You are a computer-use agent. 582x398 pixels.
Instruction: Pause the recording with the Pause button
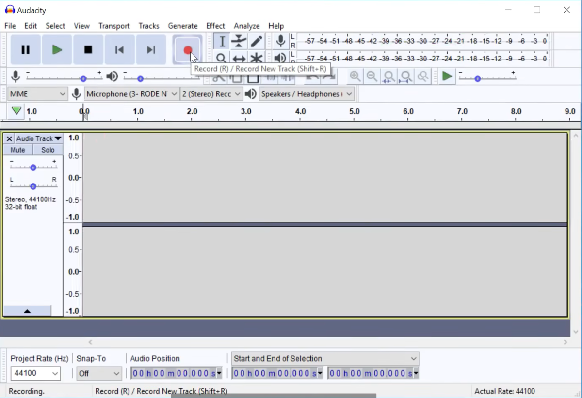[x=26, y=49]
